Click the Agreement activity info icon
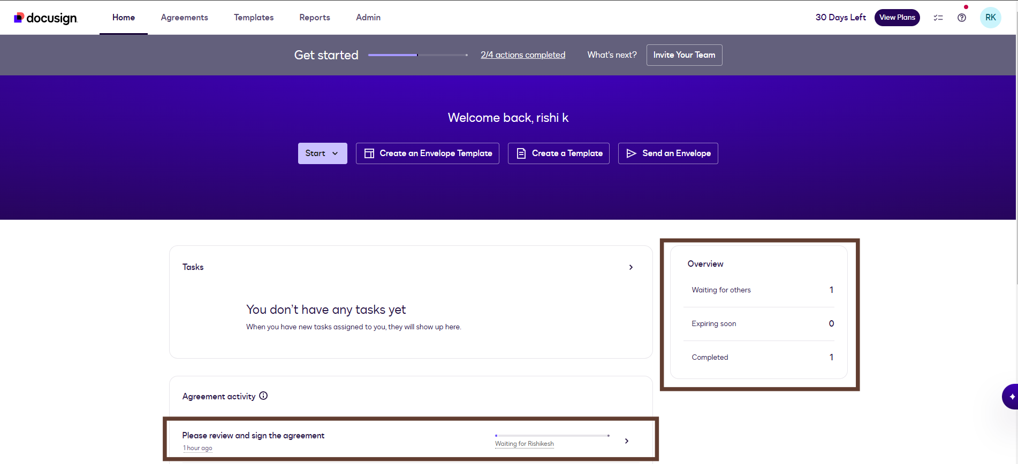This screenshot has height=464, width=1018. tap(263, 396)
